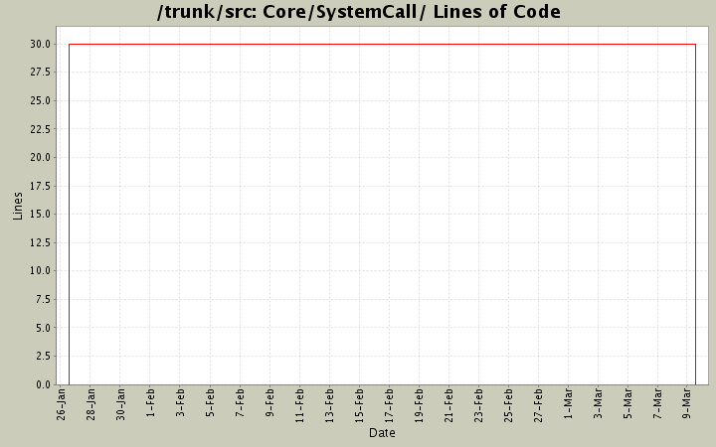Select the 17-Feb date tick label
Viewport: 716px width, 447px height.
coord(390,405)
